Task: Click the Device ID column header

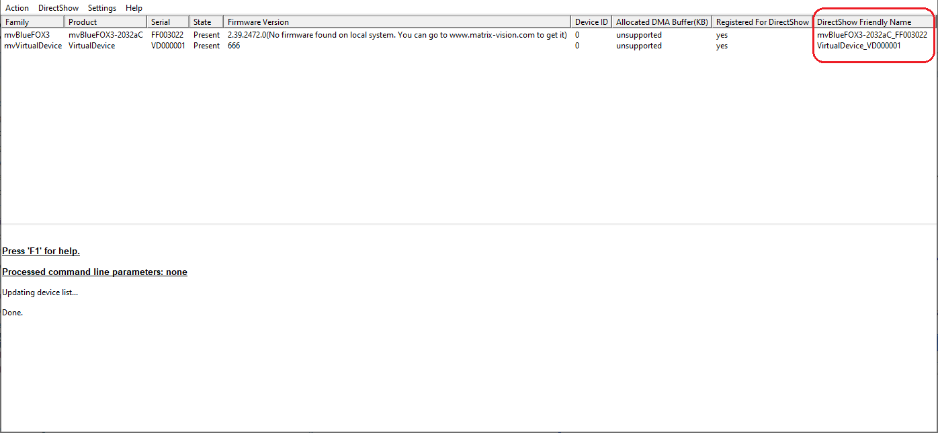Action: [591, 22]
